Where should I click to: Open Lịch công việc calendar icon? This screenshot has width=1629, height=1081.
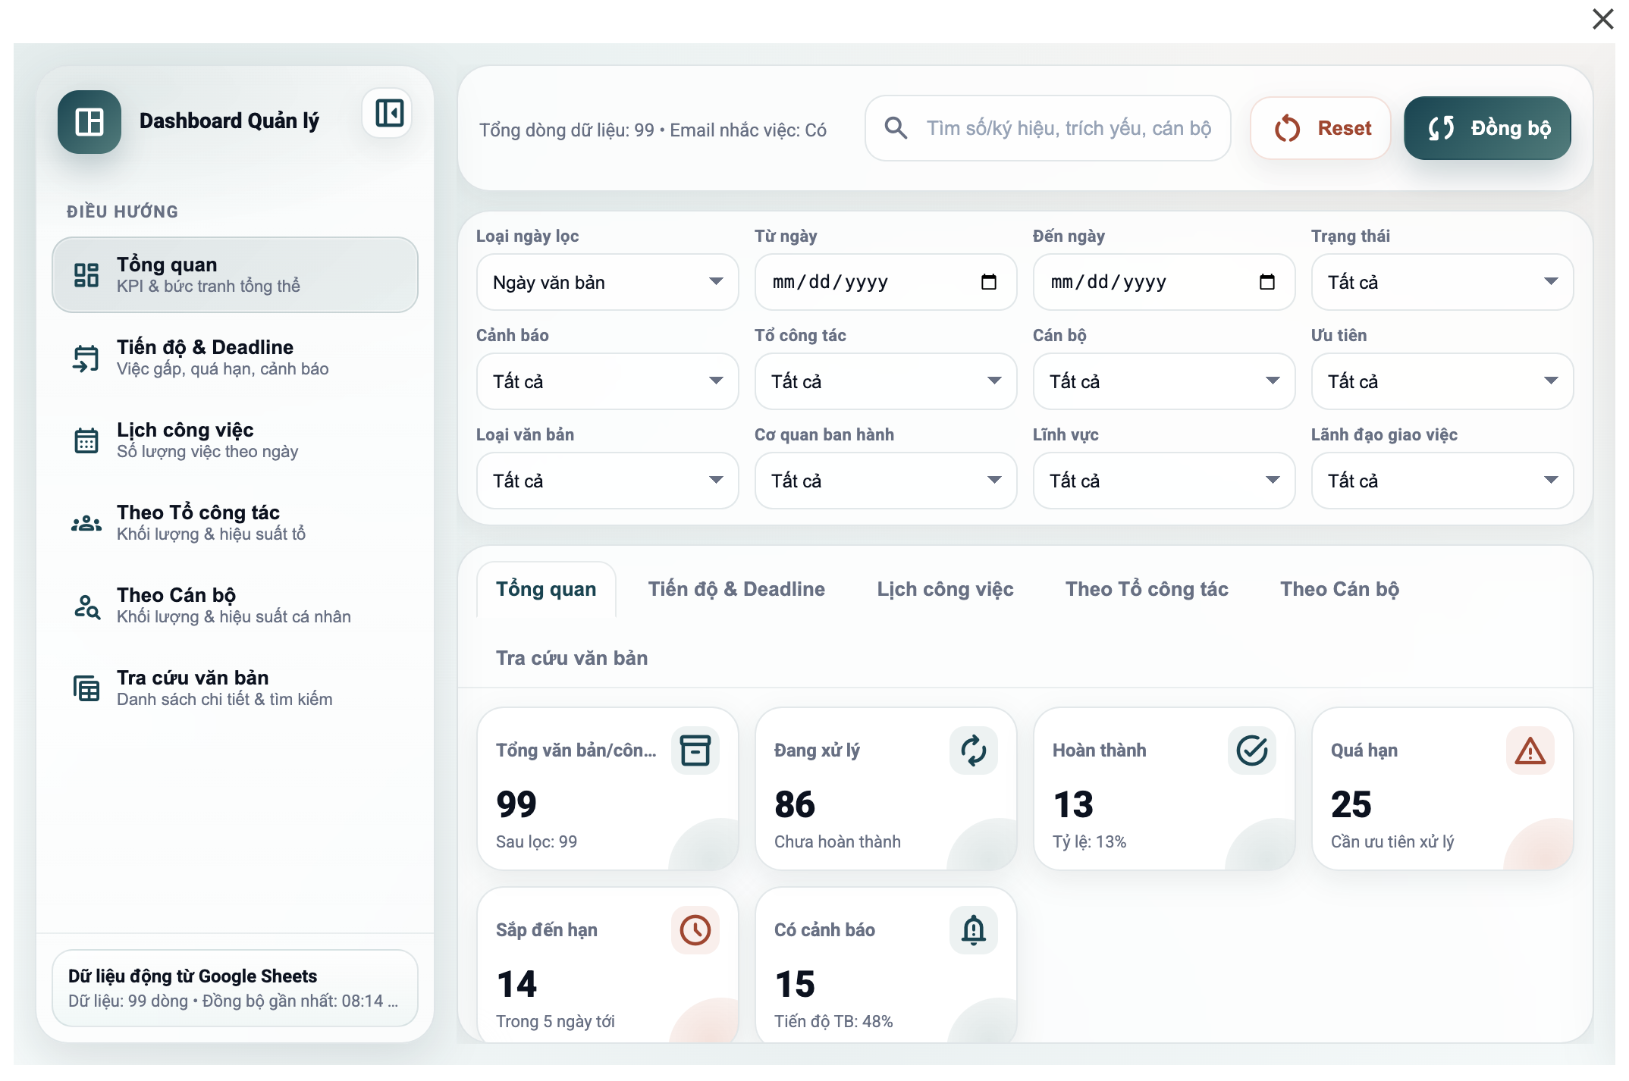coord(87,440)
